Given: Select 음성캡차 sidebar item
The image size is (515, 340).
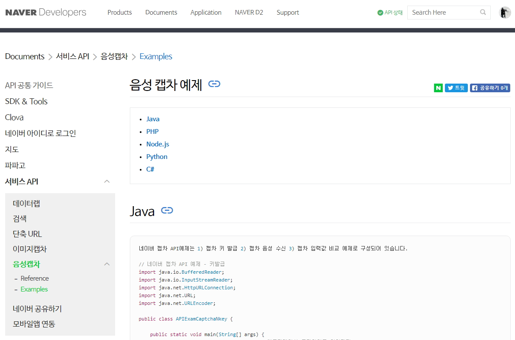Looking at the screenshot, I should click(x=26, y=264).
